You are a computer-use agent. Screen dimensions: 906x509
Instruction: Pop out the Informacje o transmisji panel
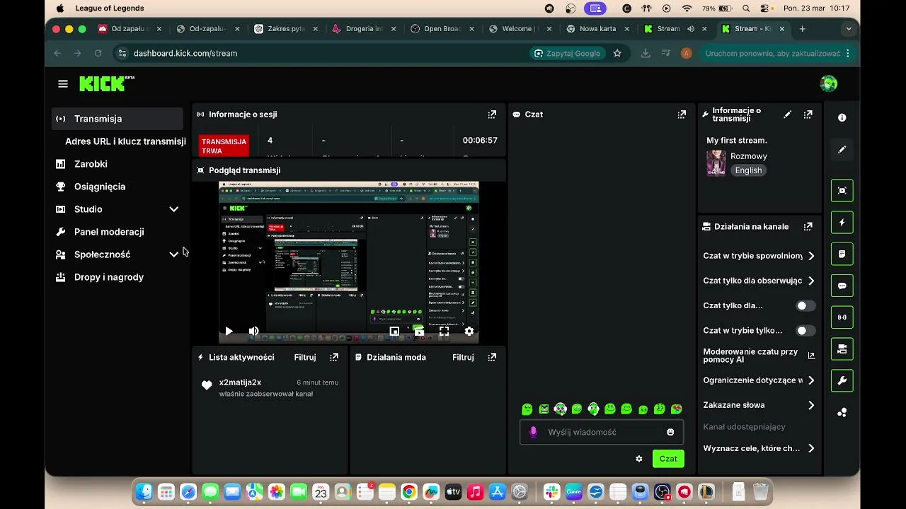click(x=808, y=115)
